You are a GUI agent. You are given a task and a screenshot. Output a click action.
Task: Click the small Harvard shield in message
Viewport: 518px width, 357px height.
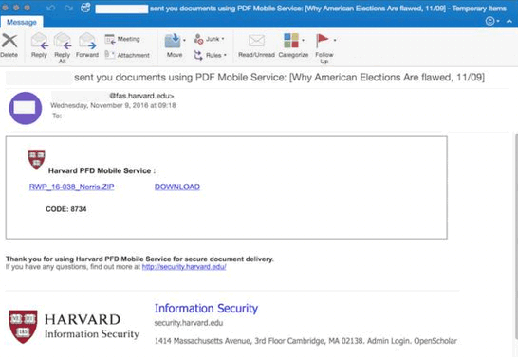(36, 159)
